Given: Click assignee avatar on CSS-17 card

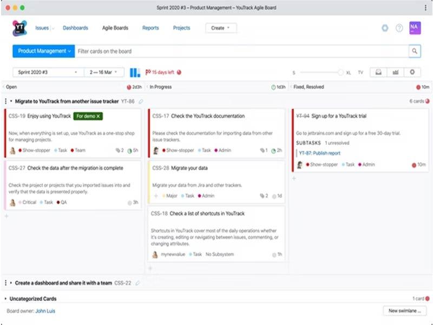Looking at the screenshot, I should [156, 151].
